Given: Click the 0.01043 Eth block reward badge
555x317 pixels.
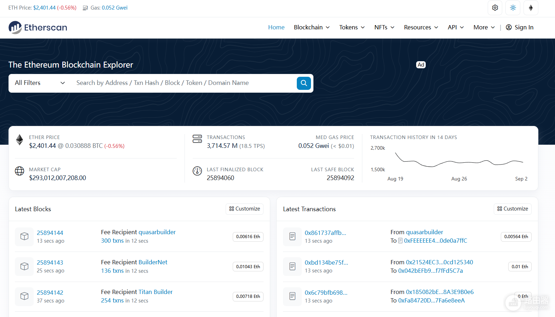Looking at the screenshot, I should click(x=248, y=267).
